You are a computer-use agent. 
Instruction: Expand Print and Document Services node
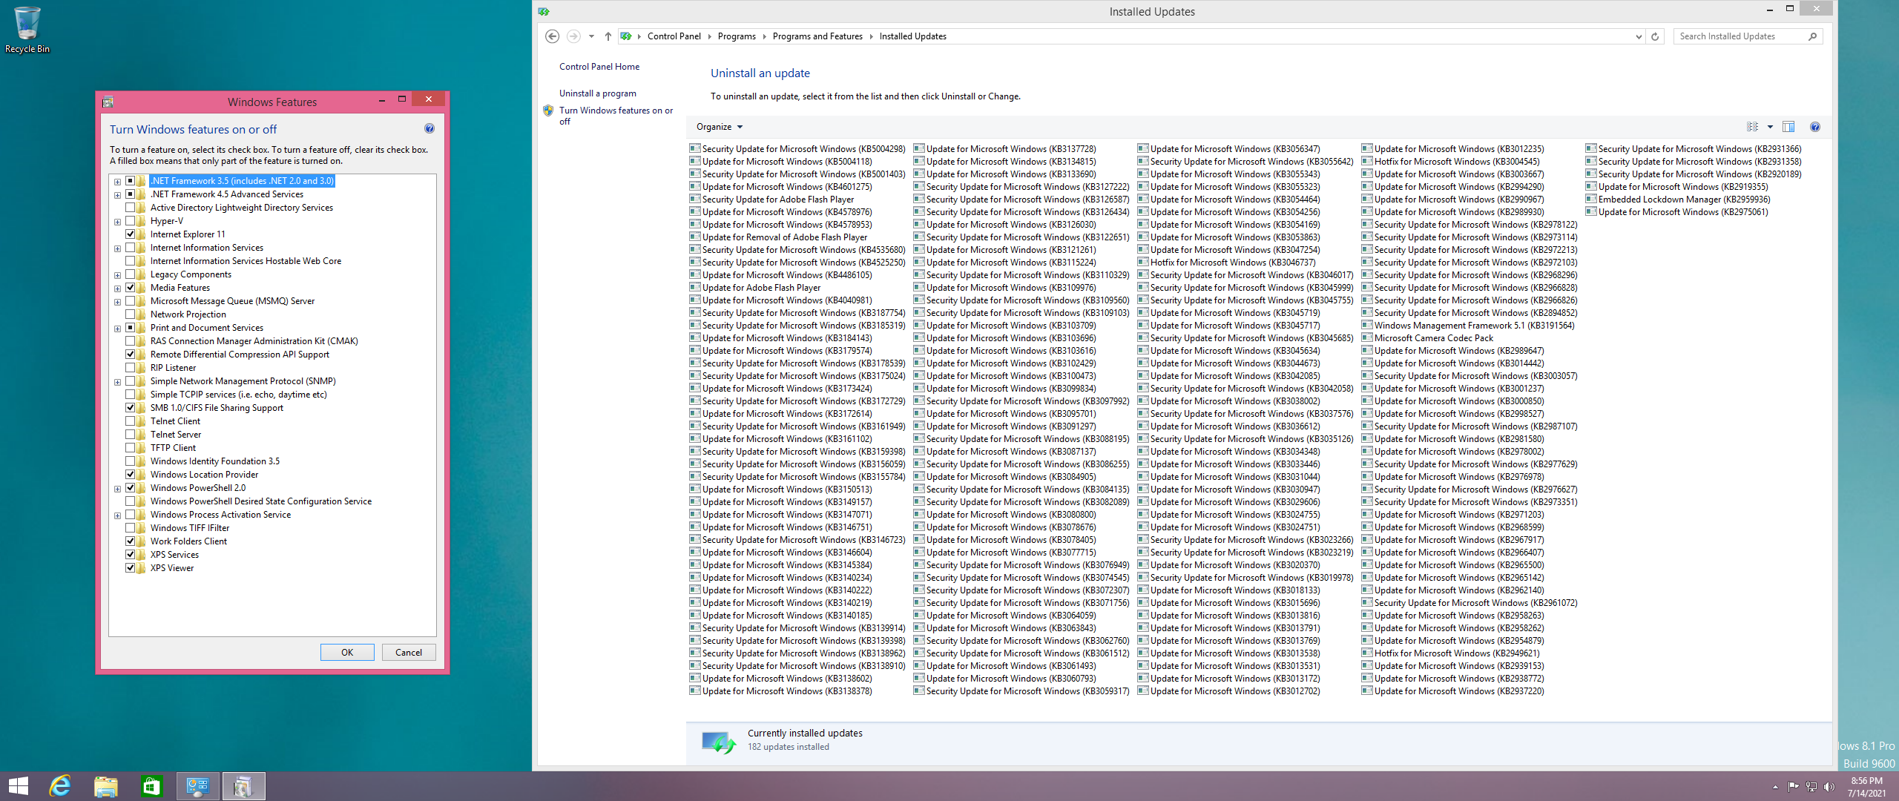pos(117,329)
